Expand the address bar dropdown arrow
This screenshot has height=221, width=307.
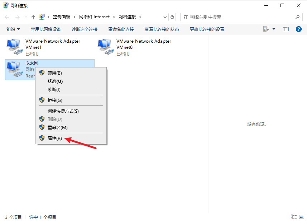pos(164,17)
